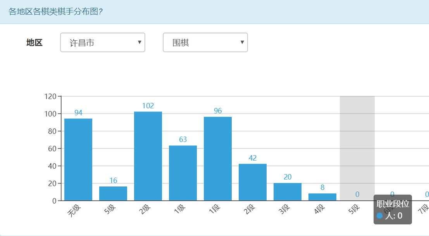429x236 pixels.
Task: Select the small 4段 bar
Action: [x=322, y=197]
